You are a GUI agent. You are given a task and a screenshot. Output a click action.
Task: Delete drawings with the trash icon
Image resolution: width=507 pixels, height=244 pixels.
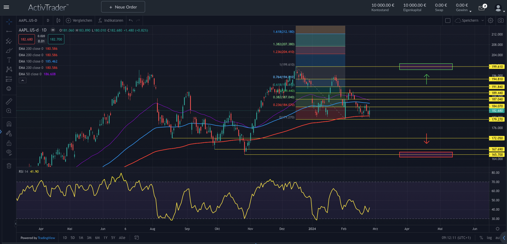pyautogui.click(x=9, y=166)
